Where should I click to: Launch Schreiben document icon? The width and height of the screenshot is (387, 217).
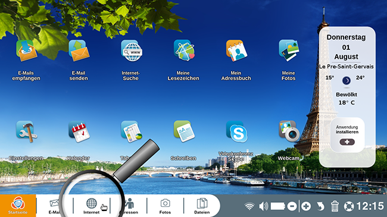(x=184, y=131)
